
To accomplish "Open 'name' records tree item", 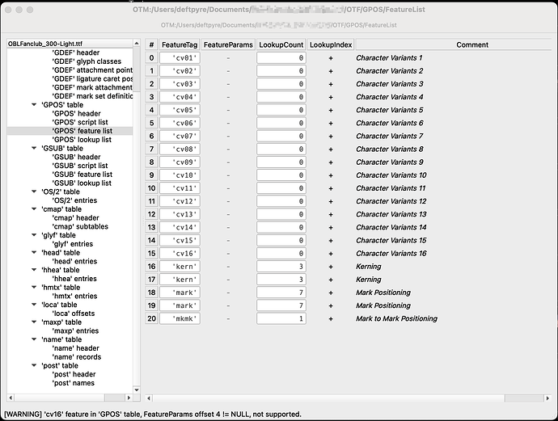I will tap(77, 356).
